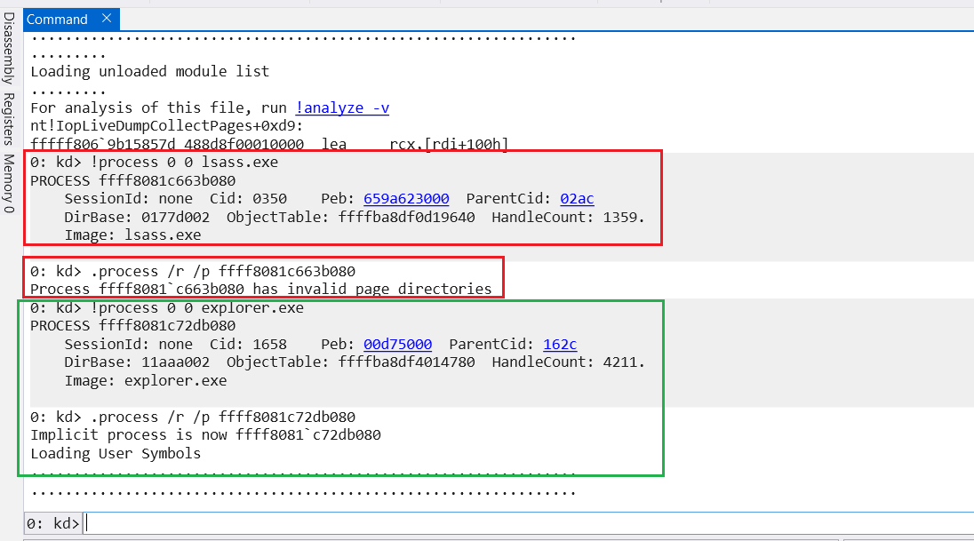This screenshot has width=974, height=541.
Task: Select 'Image: lsass.exe' line
Action: (x=133, y=235)
